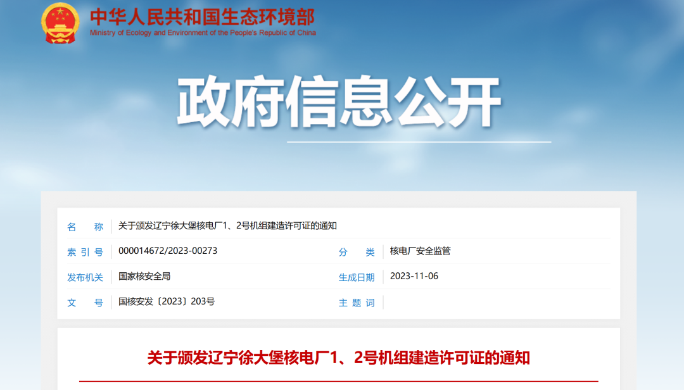The image size is (684, 390).
Task: Select the 文号 field label
Action: [85, 303]
